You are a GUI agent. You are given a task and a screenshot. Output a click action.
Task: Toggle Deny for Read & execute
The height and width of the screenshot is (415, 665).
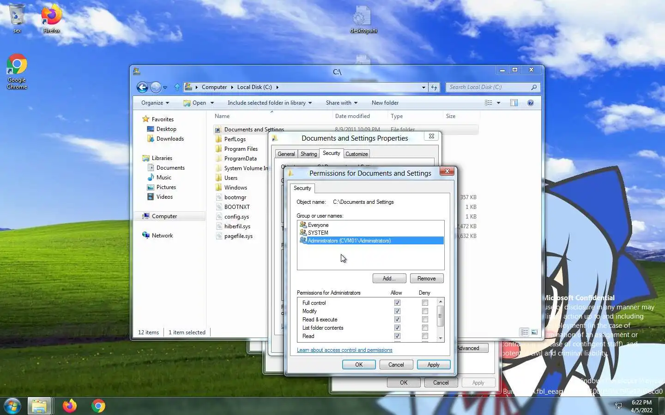pos(425,320)
